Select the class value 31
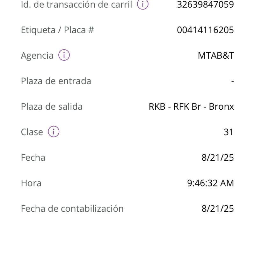 pyautogui.click(x=229, y=132)
